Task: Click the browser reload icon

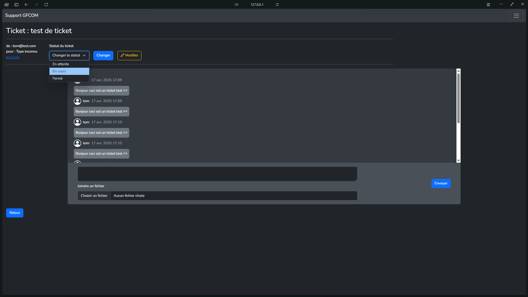Action: pyautogui.click(x=46, y=5)
